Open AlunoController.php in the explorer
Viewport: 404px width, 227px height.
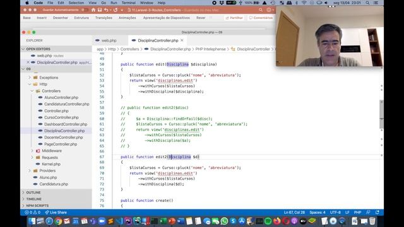click(61, 98)
